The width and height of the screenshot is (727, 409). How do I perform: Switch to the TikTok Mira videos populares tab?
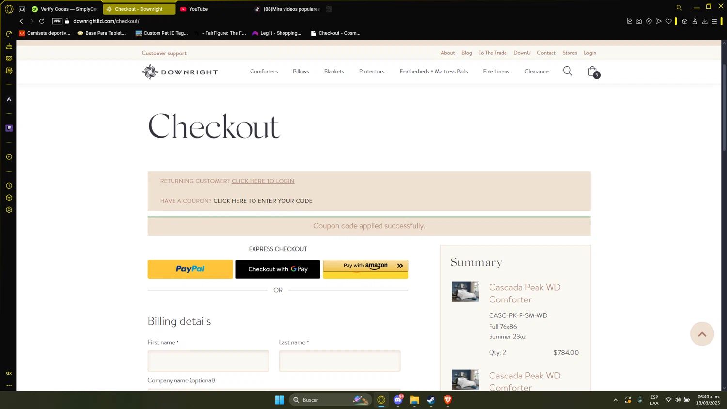288,9
